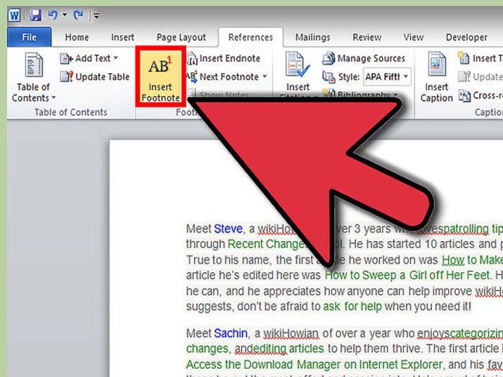Click the "10 articles" text in first paragraph
This screenshot has height=377, width=503.
pyautogui.click(x=449, y=244)
